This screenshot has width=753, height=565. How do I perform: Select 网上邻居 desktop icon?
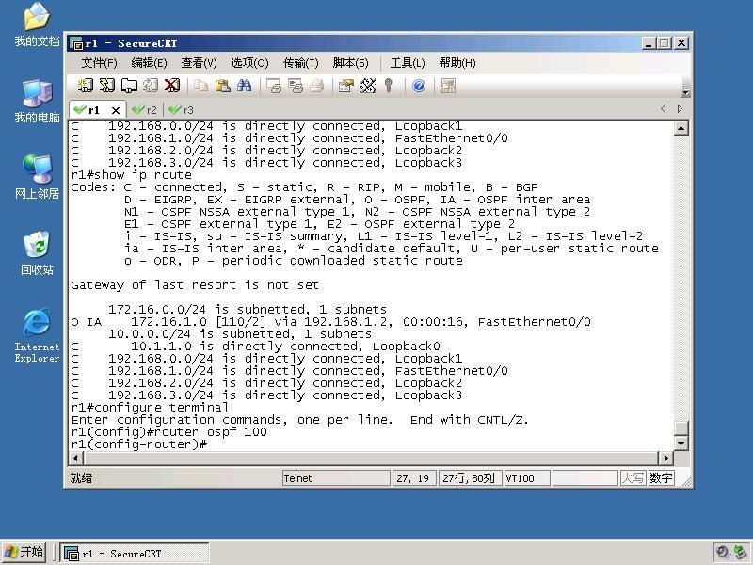[37, 177]
